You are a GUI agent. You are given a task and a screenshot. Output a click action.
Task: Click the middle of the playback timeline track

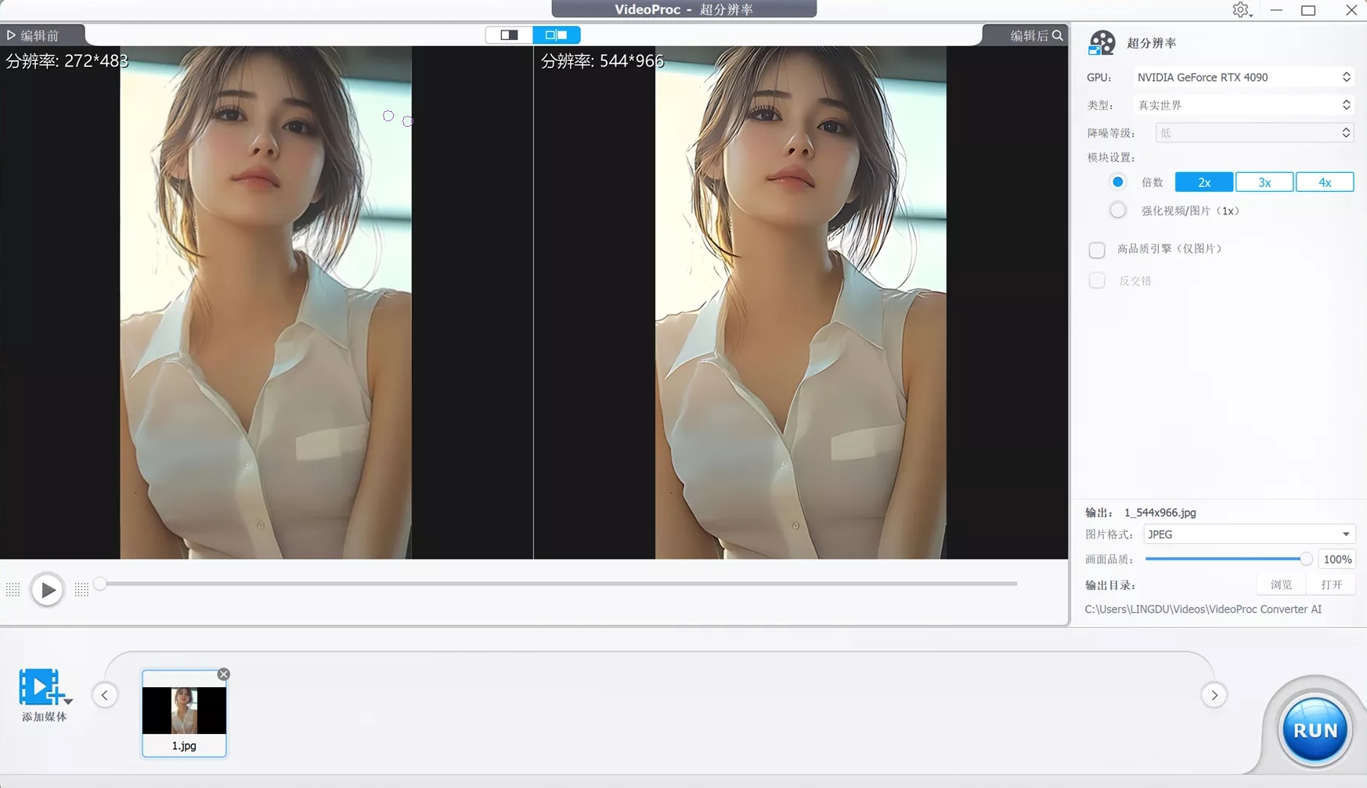[558, 584]
